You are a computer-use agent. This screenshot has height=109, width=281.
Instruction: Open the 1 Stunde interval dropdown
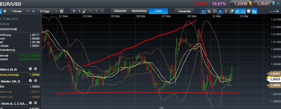click(19, 11)
